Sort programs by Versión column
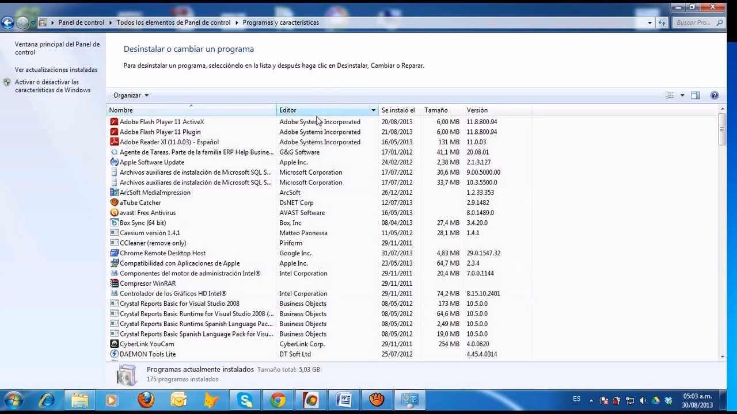 497,110
